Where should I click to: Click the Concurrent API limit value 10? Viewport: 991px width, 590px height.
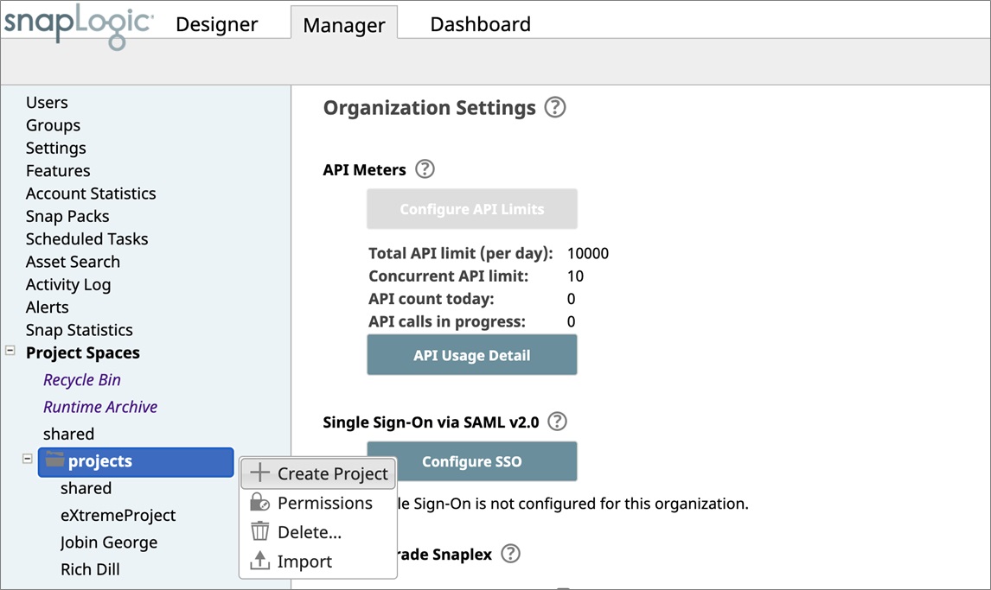575,276
